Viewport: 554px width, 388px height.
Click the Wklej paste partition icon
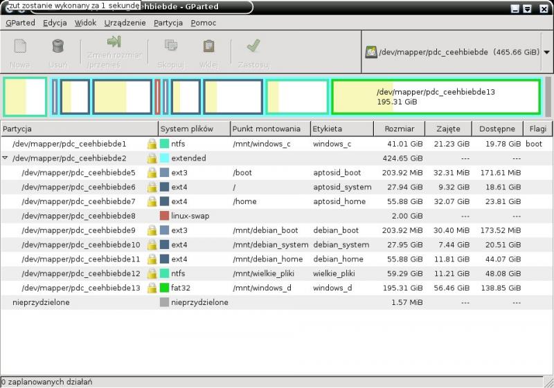coord(208,46)
